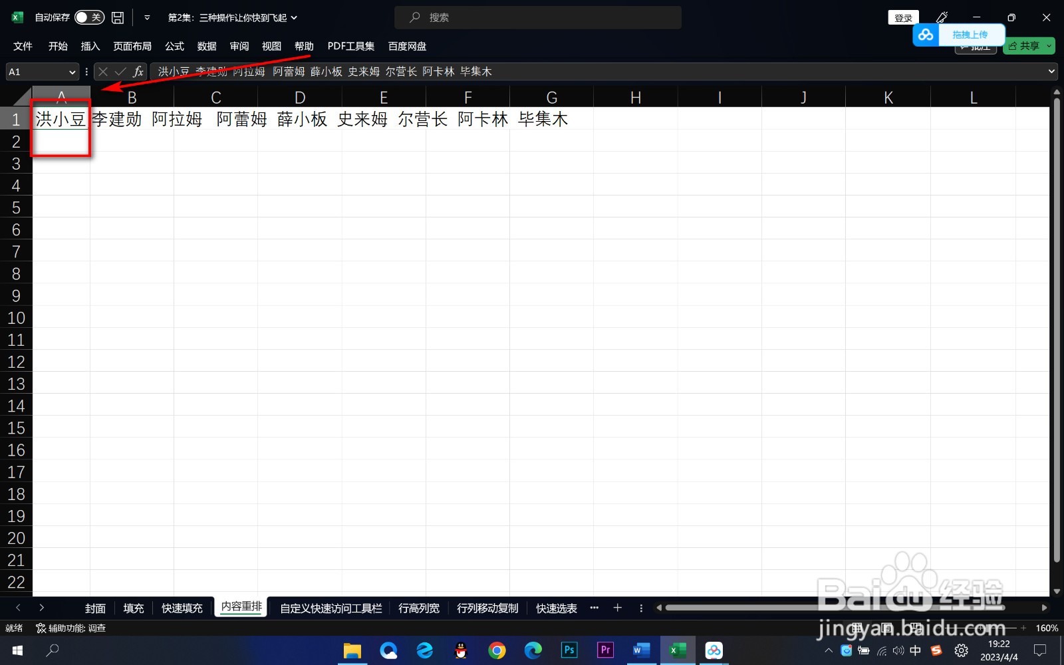This screenshot has width=1064, height=665.
Task: Click next sheet navigation arrow
Action: pos(41,607)
